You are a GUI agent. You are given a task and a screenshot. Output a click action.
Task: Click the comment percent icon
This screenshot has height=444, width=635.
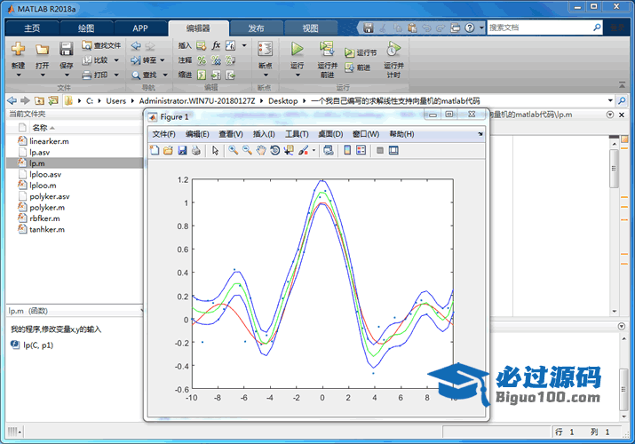click(x=202, y=60)
